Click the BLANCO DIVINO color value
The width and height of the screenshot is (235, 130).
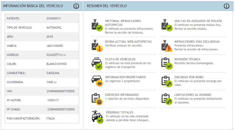point(57,64)
